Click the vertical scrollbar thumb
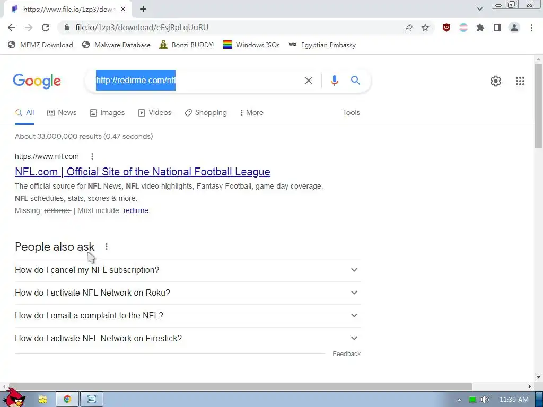Image resolution: width=543 pixels, height=407 pixels. (538, 105)
